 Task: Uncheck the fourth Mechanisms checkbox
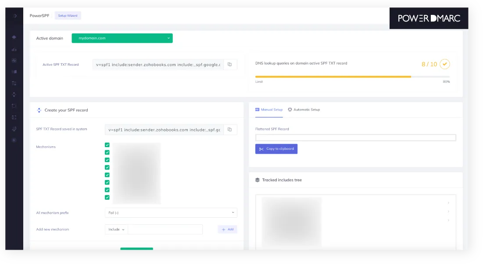pos(107,168)
